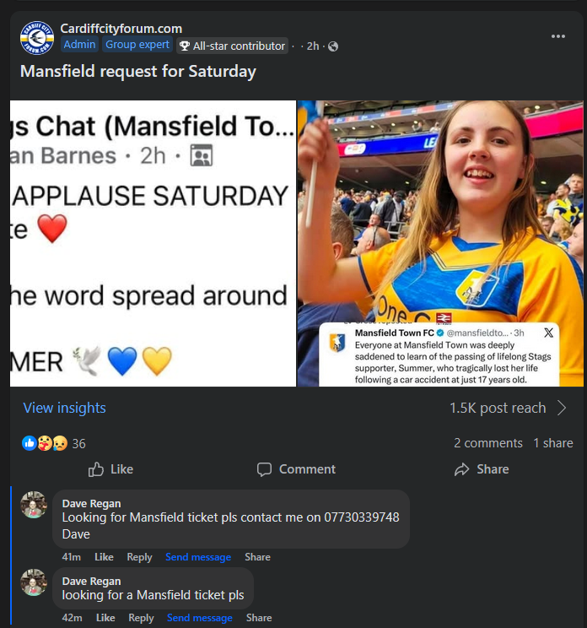Open Cardiffcityforum.com page name link
587x628 pixels.
(121, 29)
